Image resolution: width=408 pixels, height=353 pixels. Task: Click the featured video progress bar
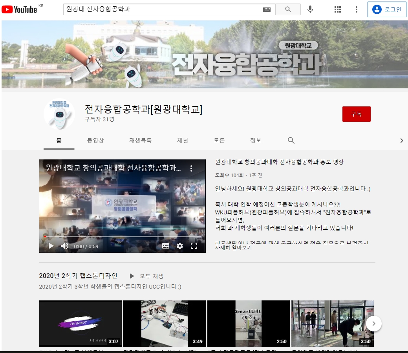[123, 236]
